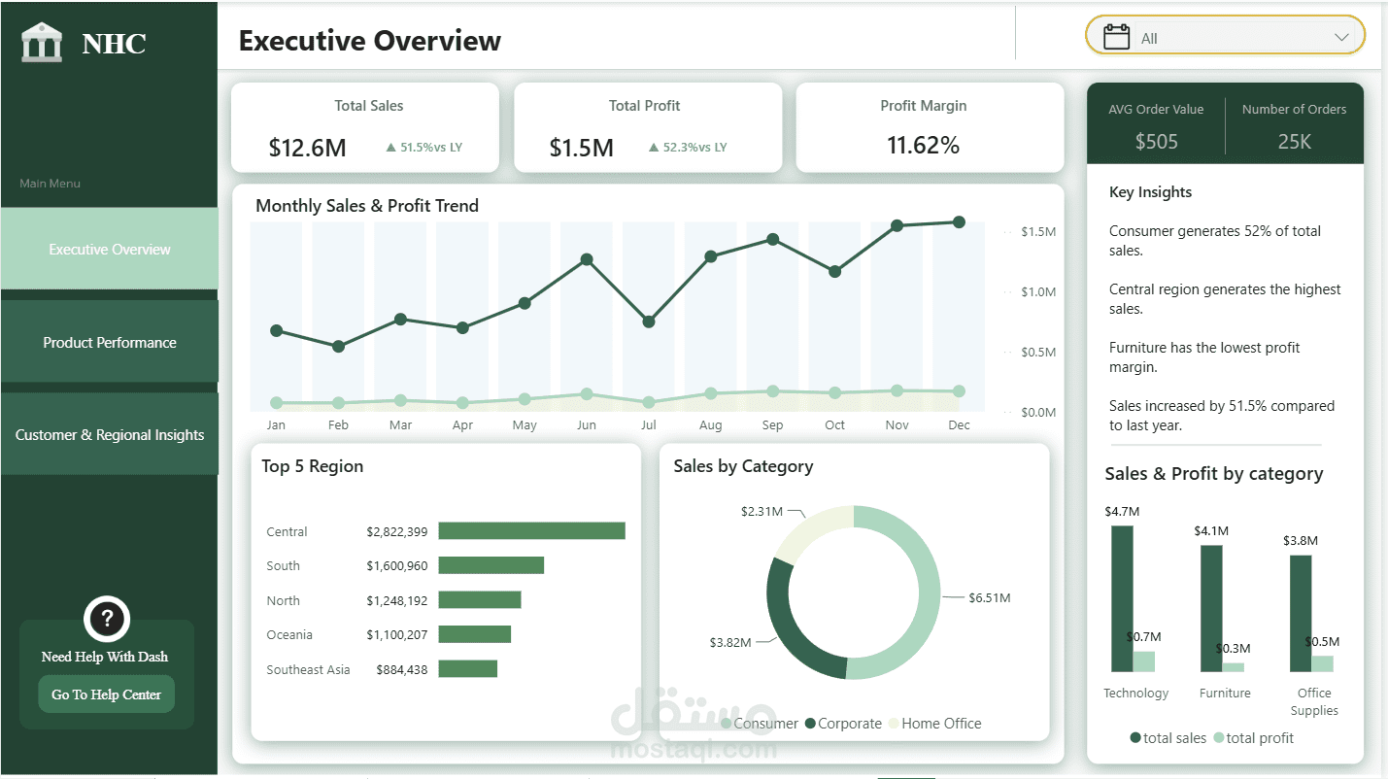
Task: Click the calendar icon in date filter
Action: pyautogui.click(x=1117, y=37)
